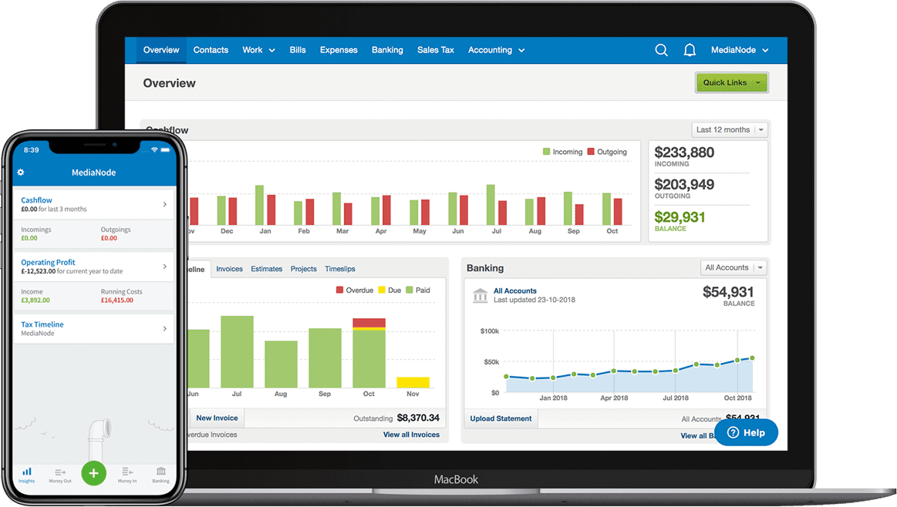Tap the Banking icon on phone

point(160,473)
